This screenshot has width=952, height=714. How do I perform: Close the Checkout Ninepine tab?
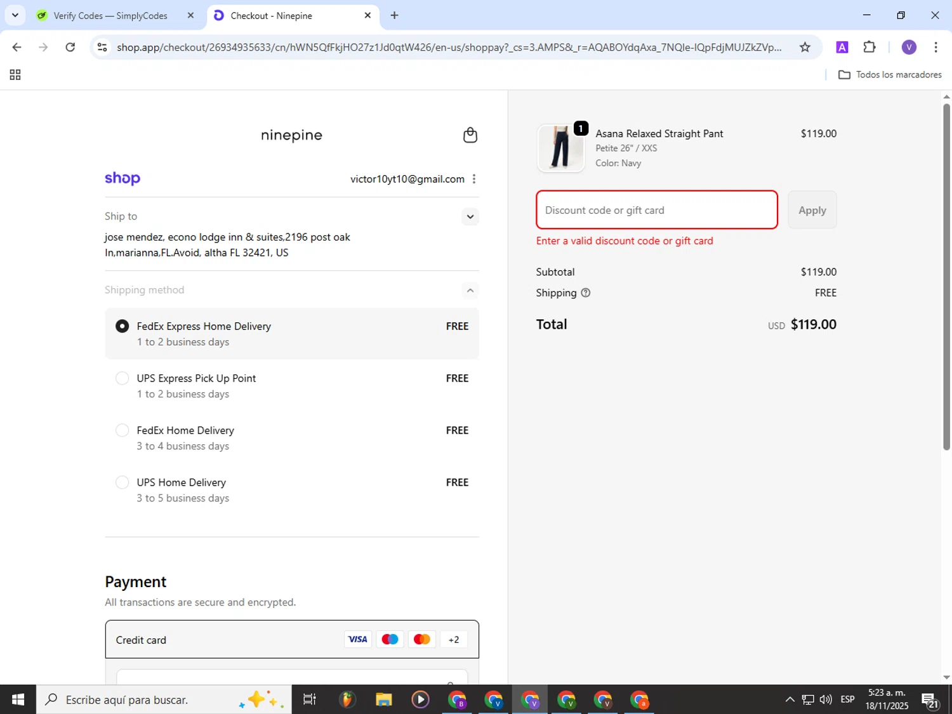[367, 15]
